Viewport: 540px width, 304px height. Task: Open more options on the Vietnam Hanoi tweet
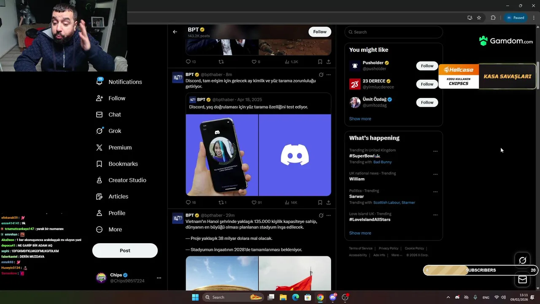[x=329, y=215]
